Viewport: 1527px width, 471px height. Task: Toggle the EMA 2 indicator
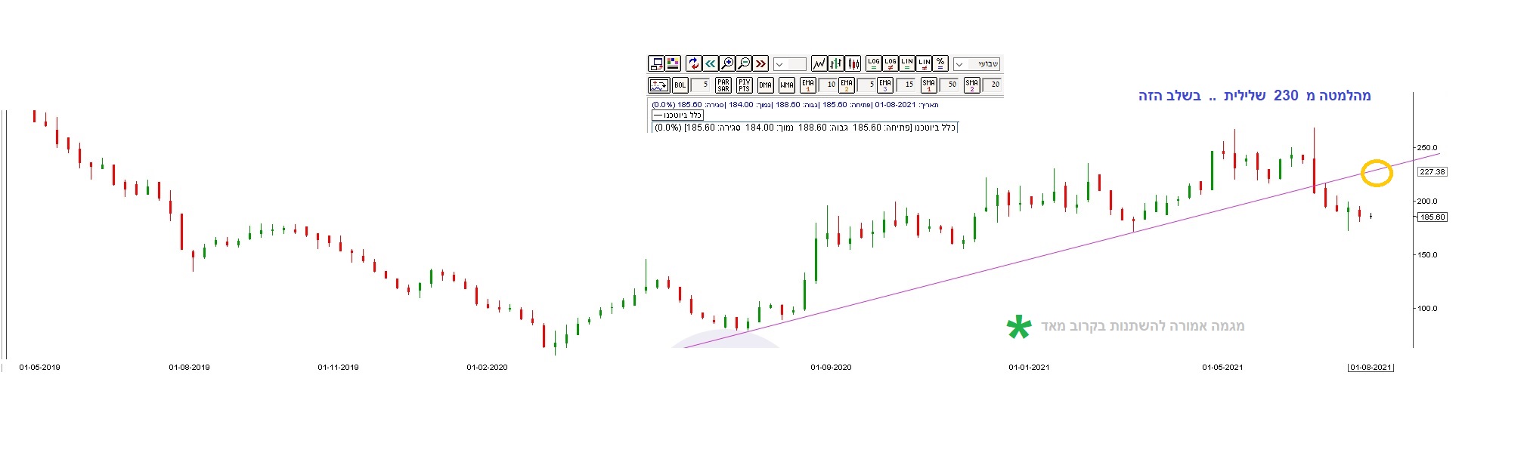pos(847,85)
